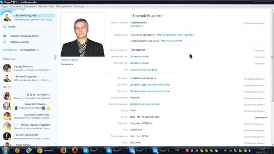
Task: Open cardozo contact avatar
Action: (x=7, y=96)
